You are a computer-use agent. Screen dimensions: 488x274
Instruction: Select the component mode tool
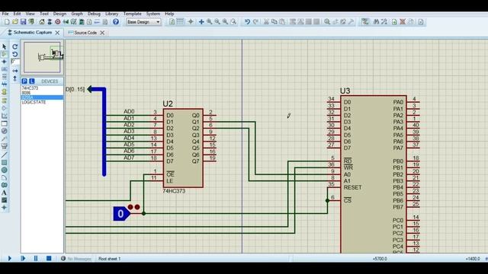coord(5,54)
